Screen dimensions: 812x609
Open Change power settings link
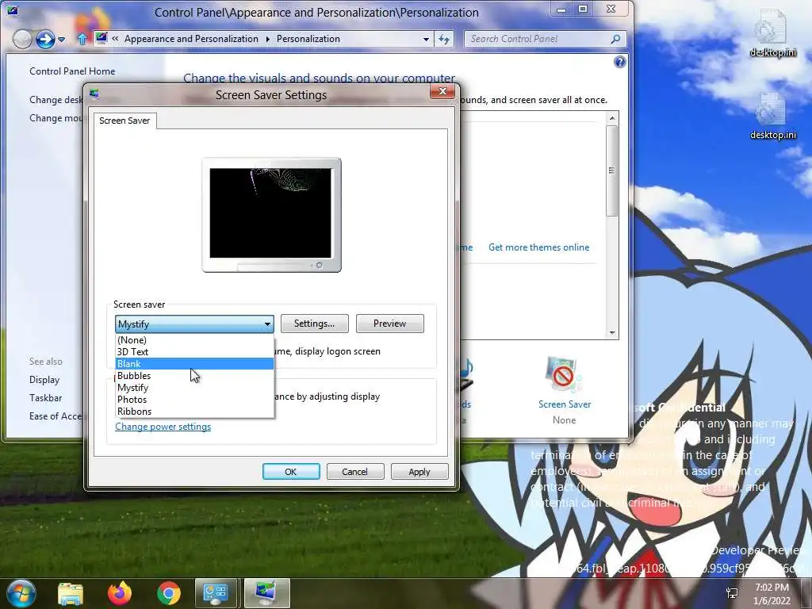[163, 427]
